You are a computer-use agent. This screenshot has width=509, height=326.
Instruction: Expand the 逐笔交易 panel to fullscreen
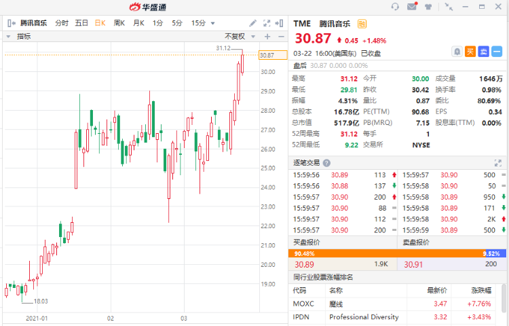(498, 163)
